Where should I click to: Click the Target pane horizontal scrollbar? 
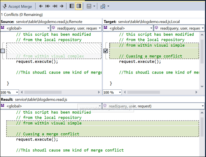tap(161, 92)
